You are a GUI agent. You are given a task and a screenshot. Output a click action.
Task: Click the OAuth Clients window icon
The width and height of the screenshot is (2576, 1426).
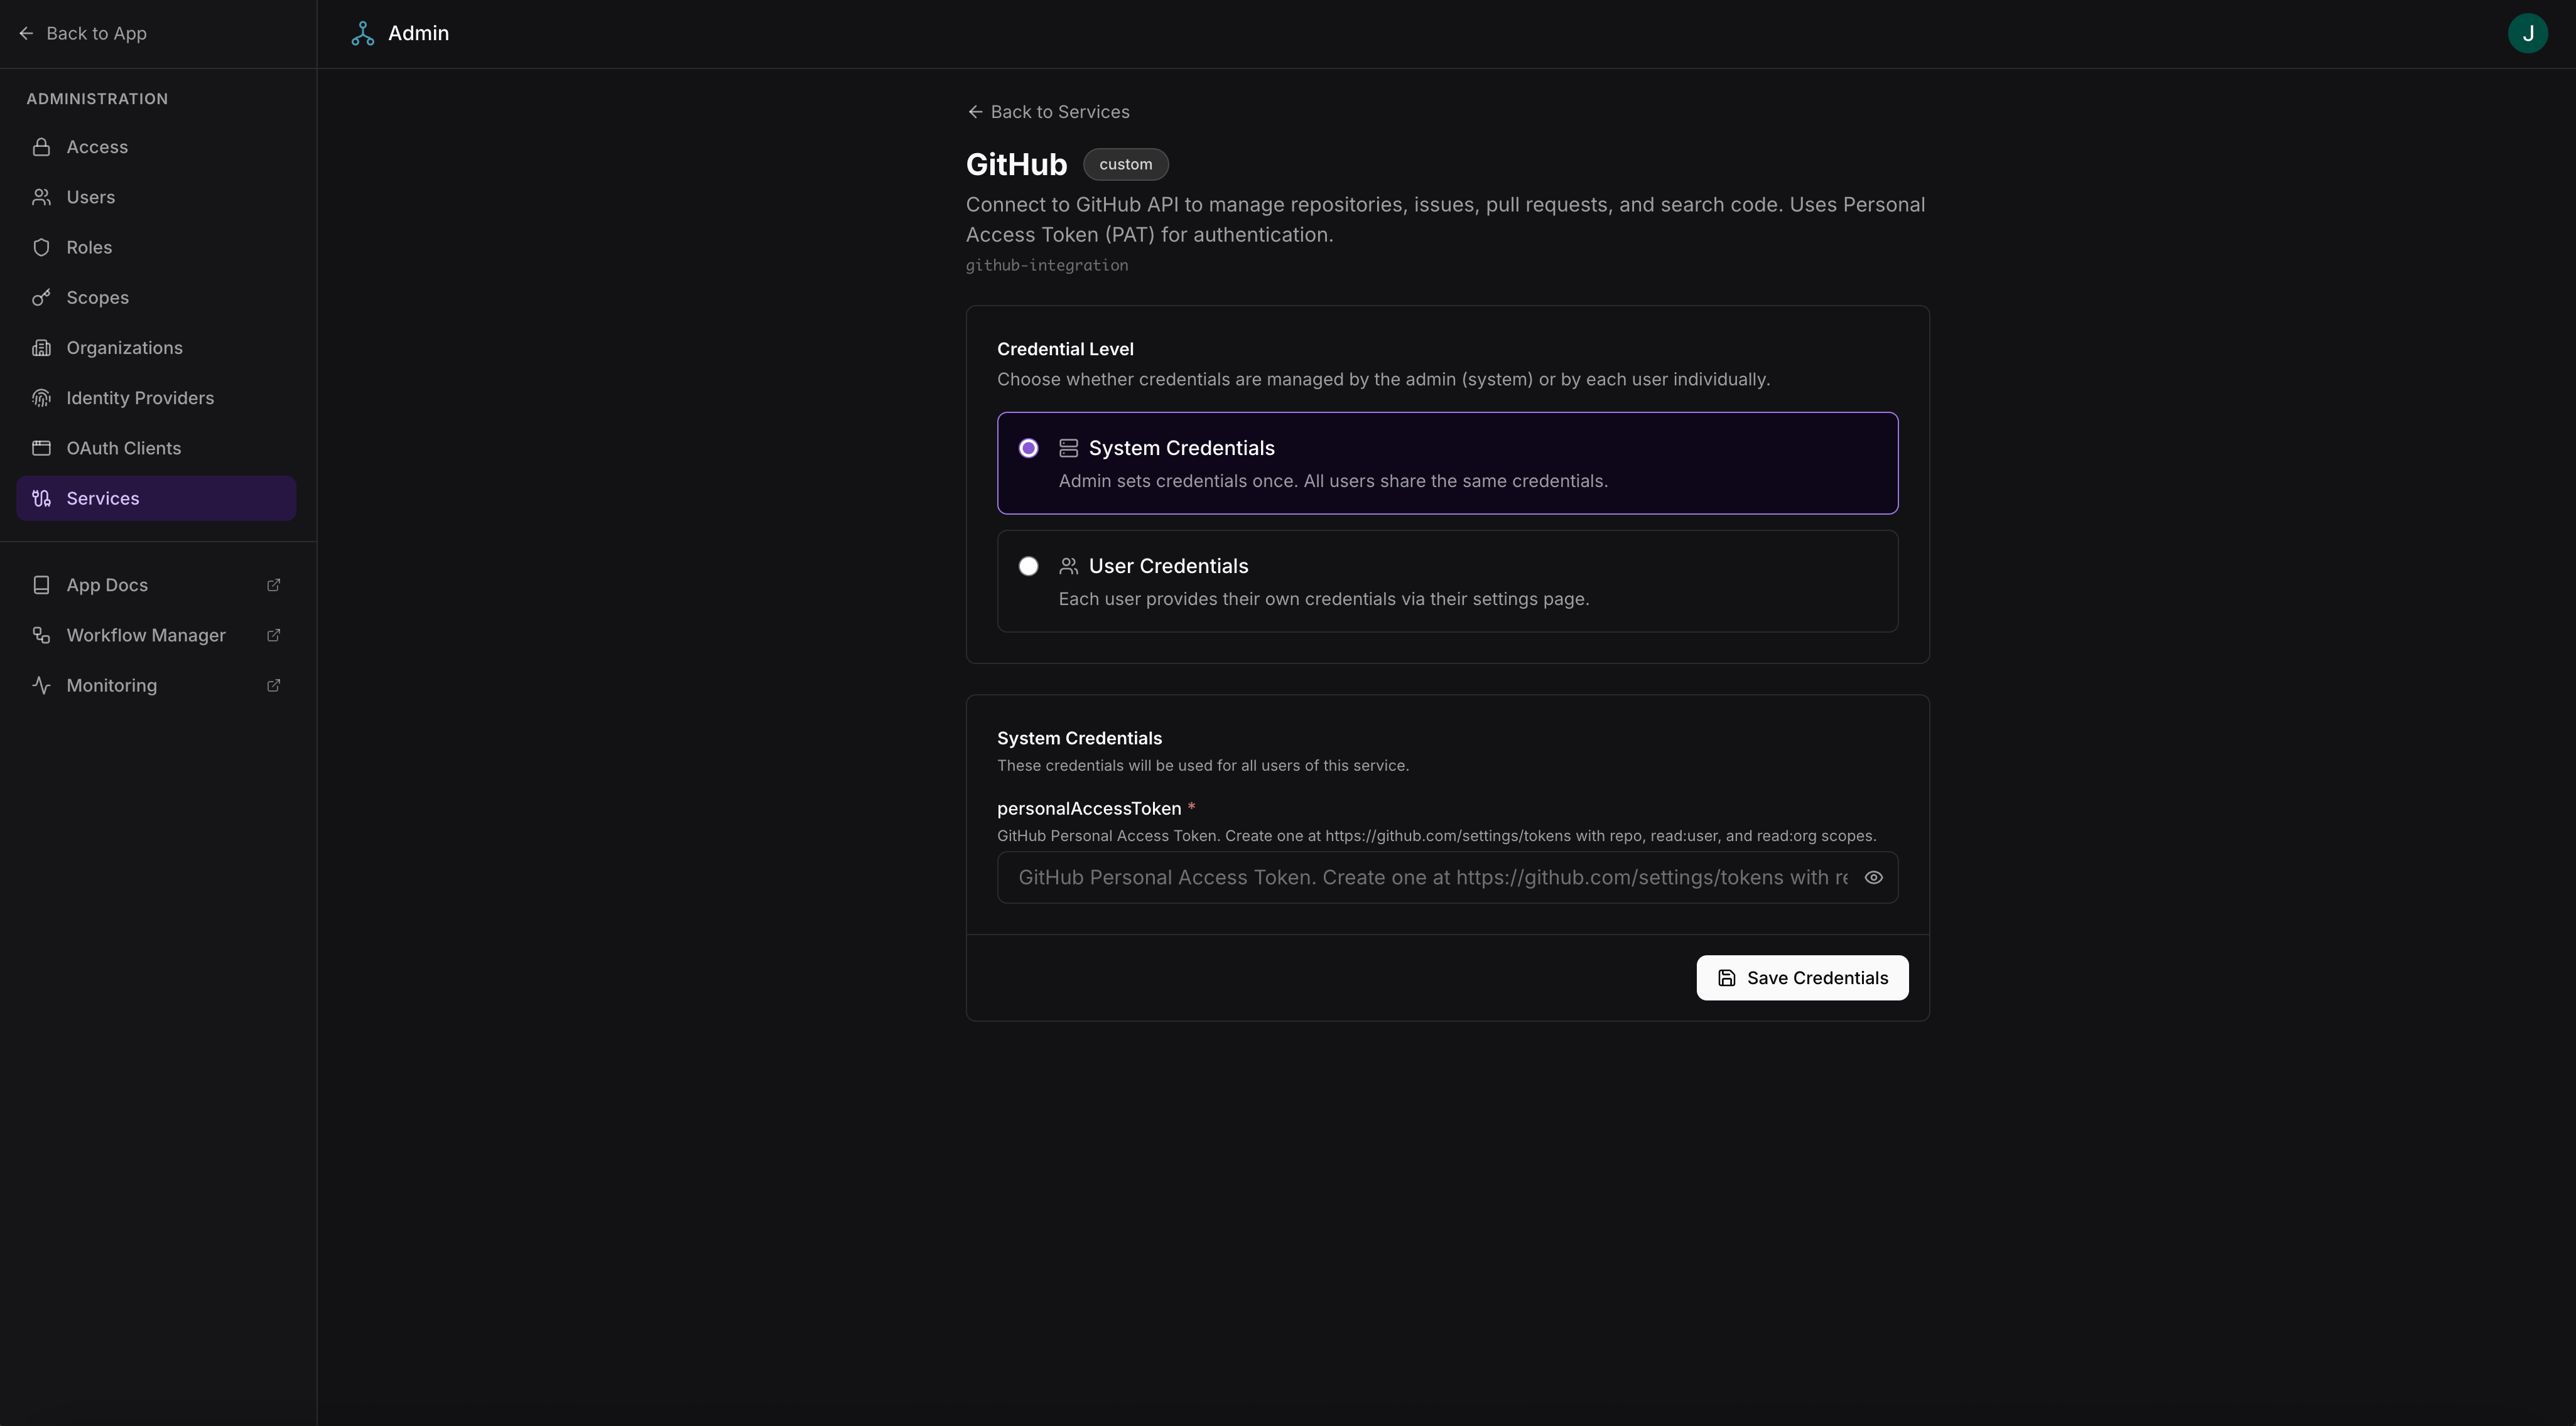click(41, 448)
